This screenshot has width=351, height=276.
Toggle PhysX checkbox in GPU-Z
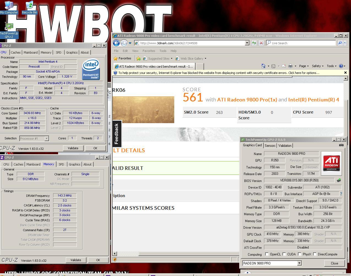tap(300, 254)
